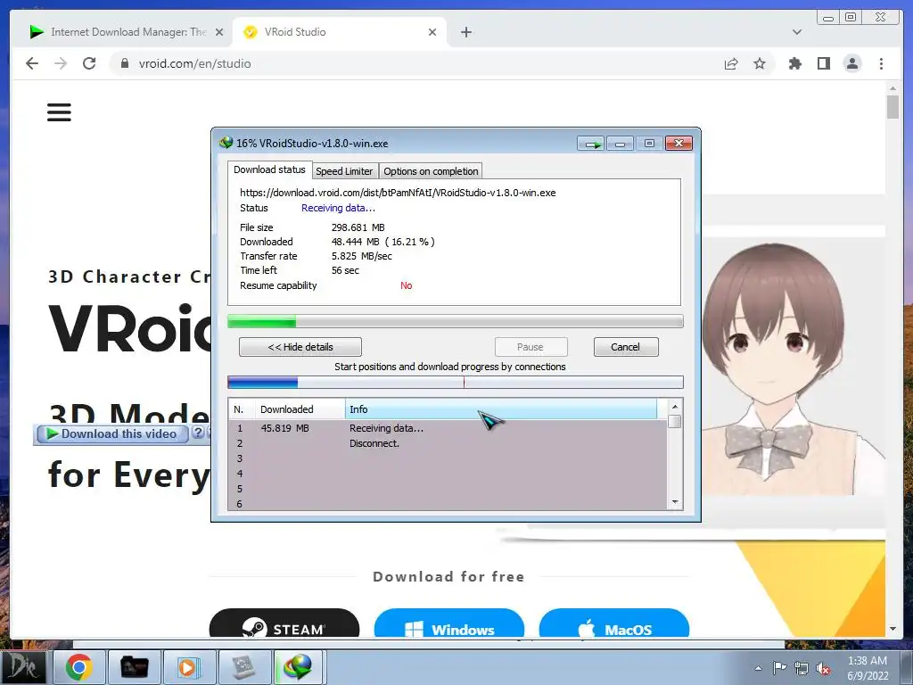Go back in Chrome history
The width and height of the screenshot is (913, 685).
click(x=32, y=63)
